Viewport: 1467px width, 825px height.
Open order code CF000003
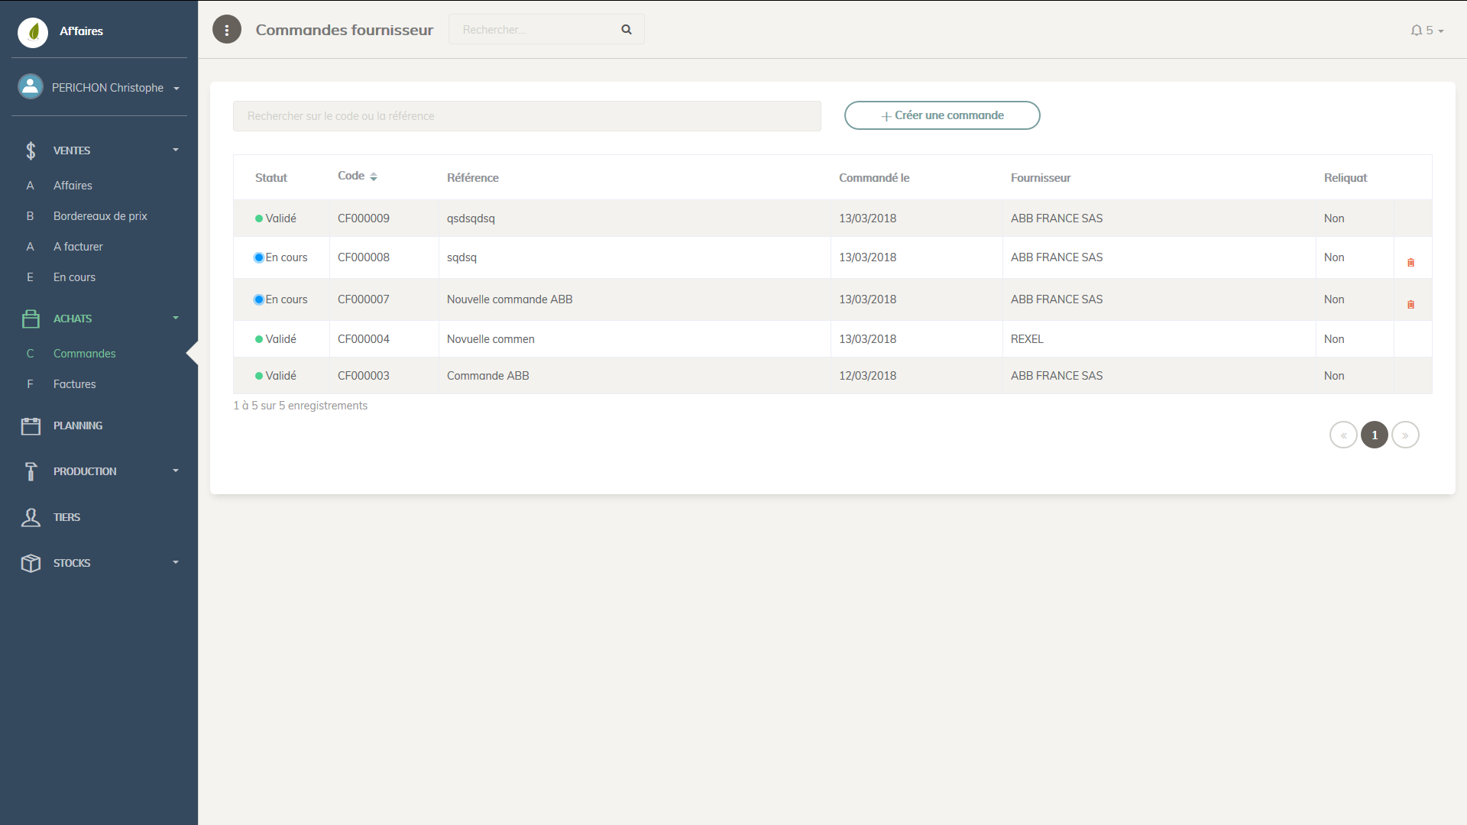click(x=364, y=376)
